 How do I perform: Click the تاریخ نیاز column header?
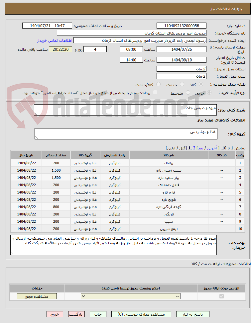[x=26, y=155]
